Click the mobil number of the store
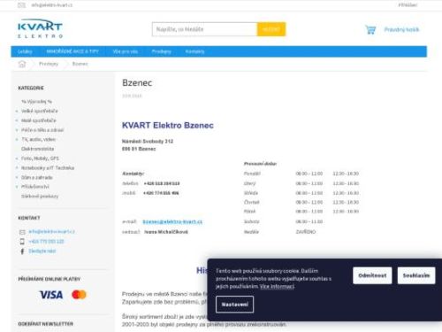Viewport: 442px width, 332px height. [x=161, y=193]
